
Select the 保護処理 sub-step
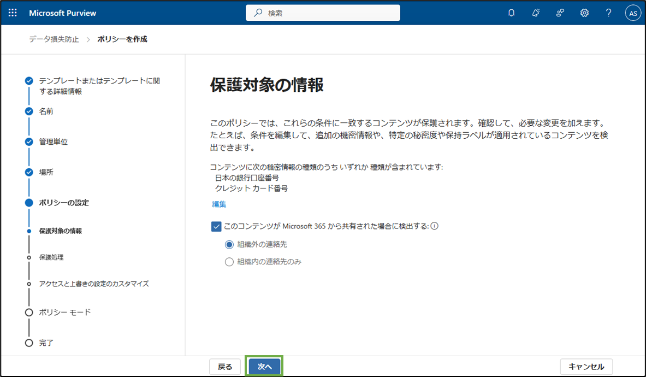[x=51, y=257]
